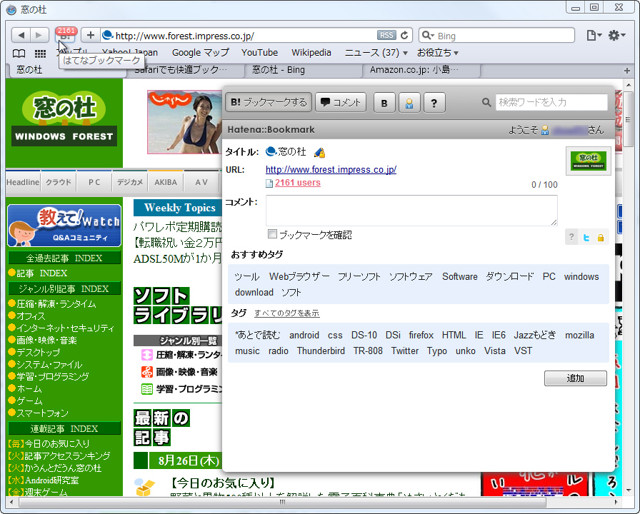Open the YouTube bookmark

[259, 53]
